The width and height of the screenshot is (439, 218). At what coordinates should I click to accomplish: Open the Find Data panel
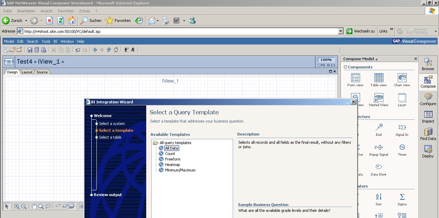(x=428, y=134)
